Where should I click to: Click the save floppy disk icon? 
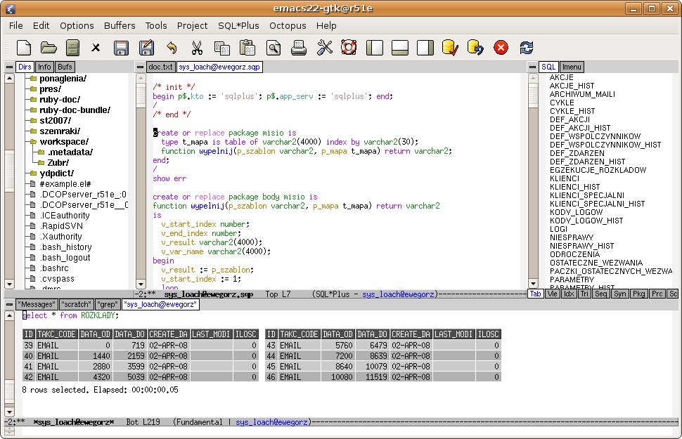pyautogui.click(x=121, y=48)
